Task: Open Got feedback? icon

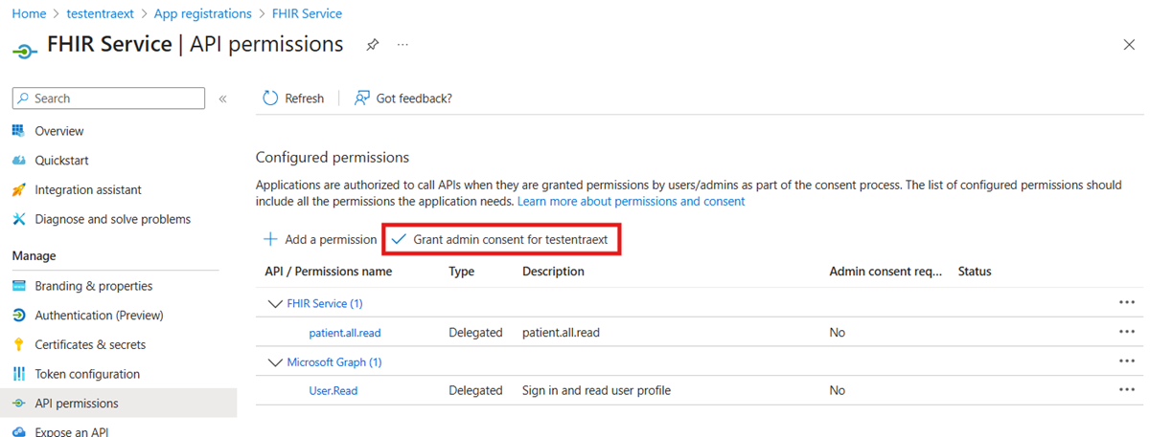Action: (362, 98)
